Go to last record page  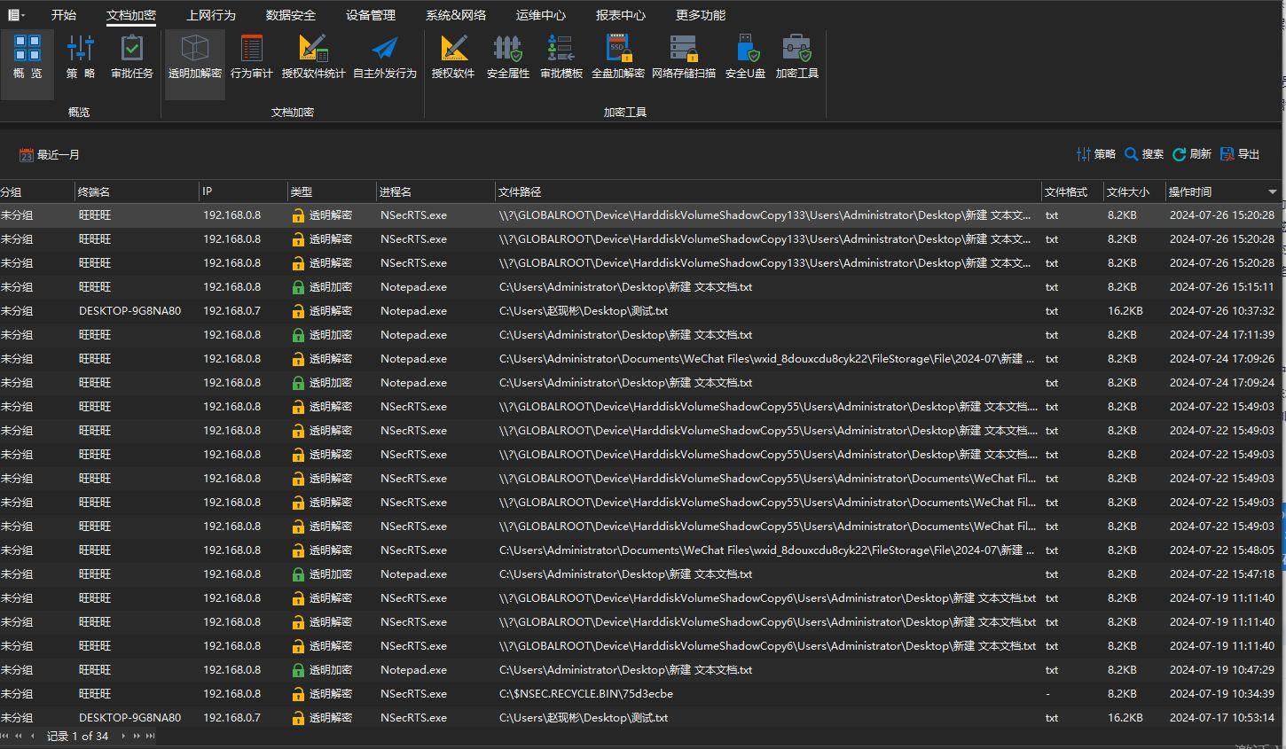coord(151,736)
